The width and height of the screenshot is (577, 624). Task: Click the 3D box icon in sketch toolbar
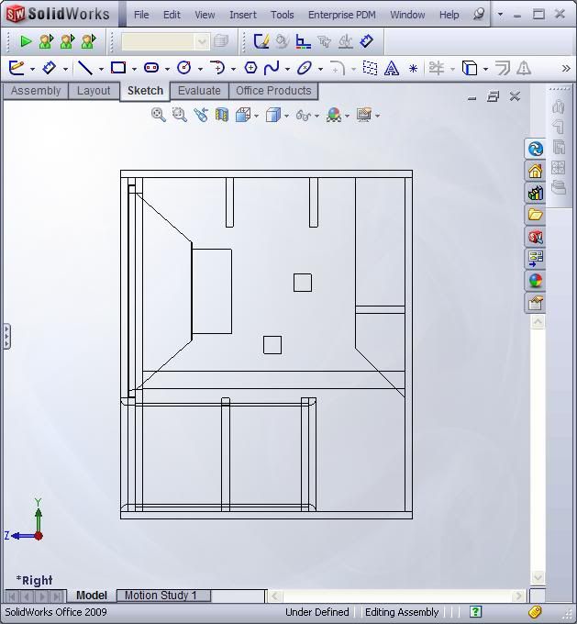(x=470, y=68)
